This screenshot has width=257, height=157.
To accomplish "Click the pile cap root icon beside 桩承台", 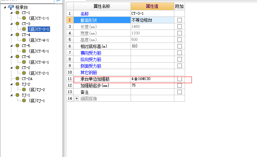I will pyautogui.click(x=11, y=7).
